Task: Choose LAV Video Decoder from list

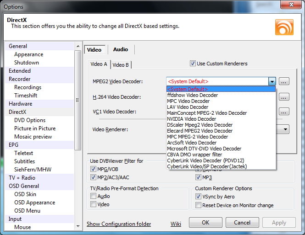Action: point(221,107)
